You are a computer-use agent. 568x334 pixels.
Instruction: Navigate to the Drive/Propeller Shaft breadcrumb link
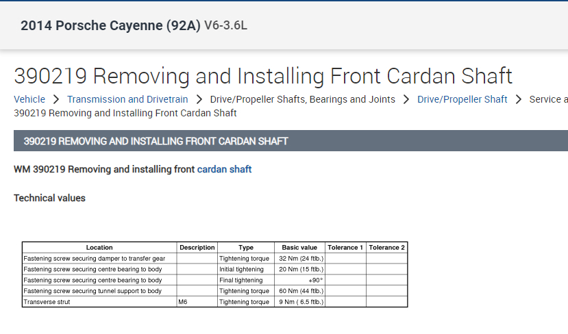462,99
